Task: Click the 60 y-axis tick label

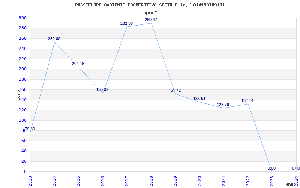Action: click(24, 141)
